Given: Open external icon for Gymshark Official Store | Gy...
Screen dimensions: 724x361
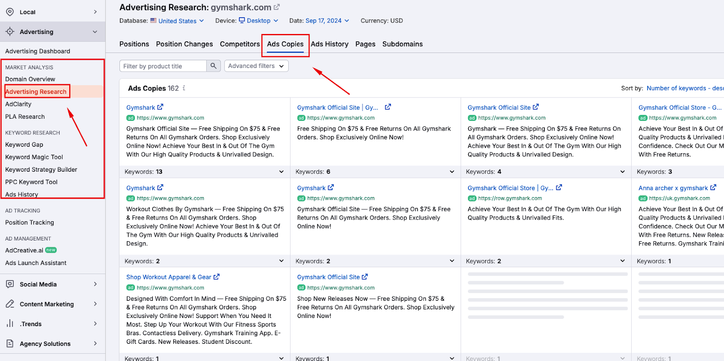Looking at the screenshot, I should [x=559, y=187].
